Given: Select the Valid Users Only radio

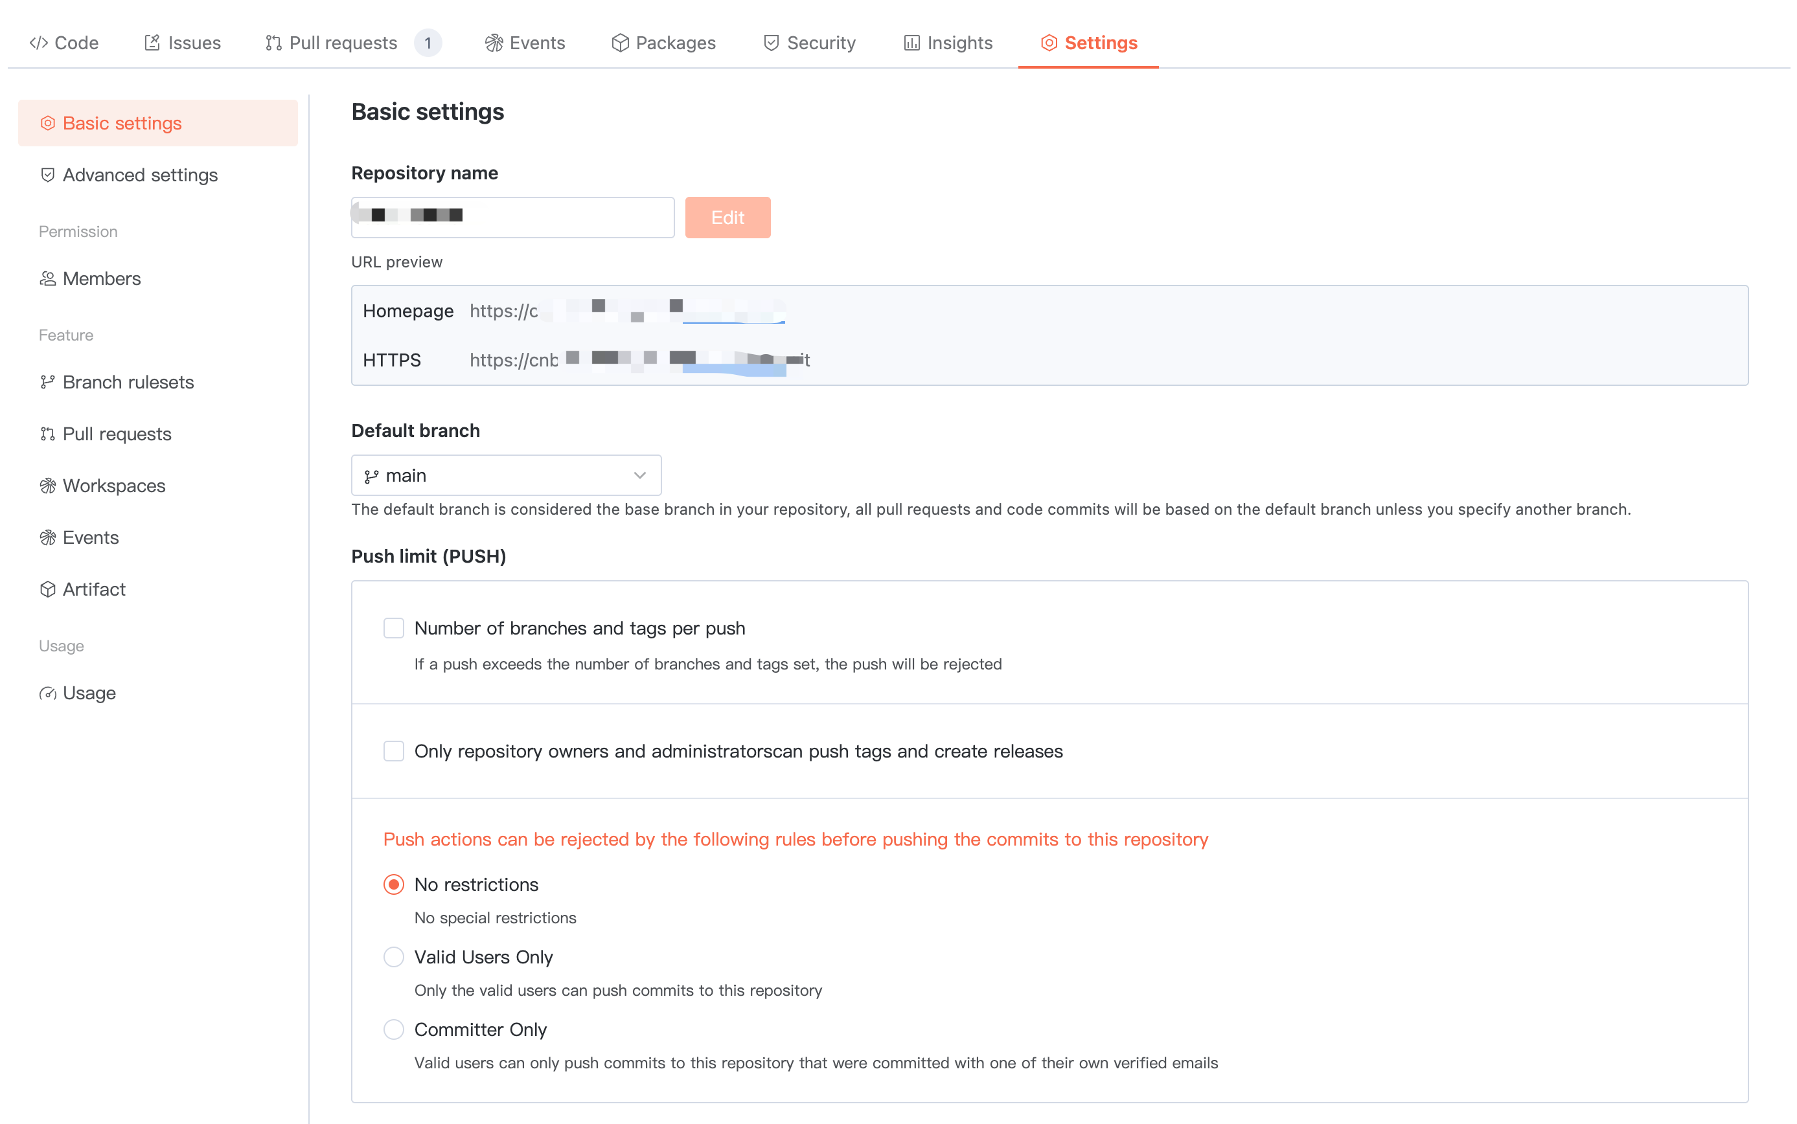Looking at the screenshot, I should (393, 957).
